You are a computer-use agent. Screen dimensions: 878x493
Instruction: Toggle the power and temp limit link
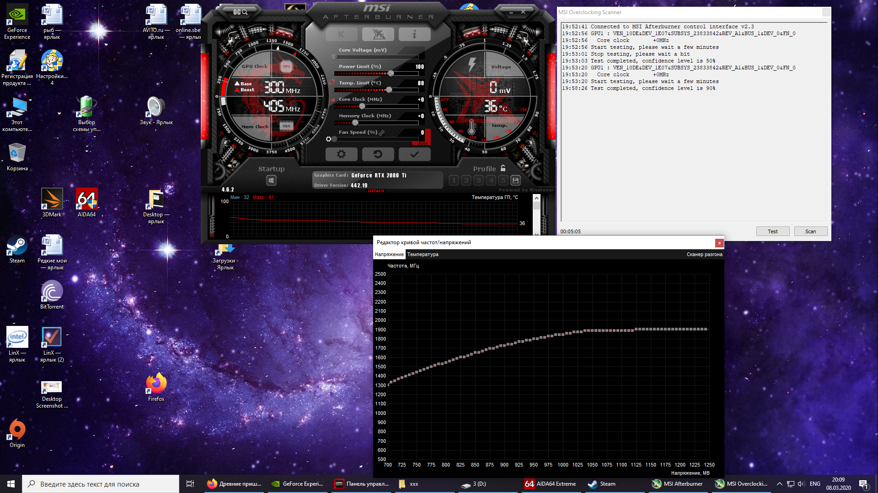pos(332,82)
